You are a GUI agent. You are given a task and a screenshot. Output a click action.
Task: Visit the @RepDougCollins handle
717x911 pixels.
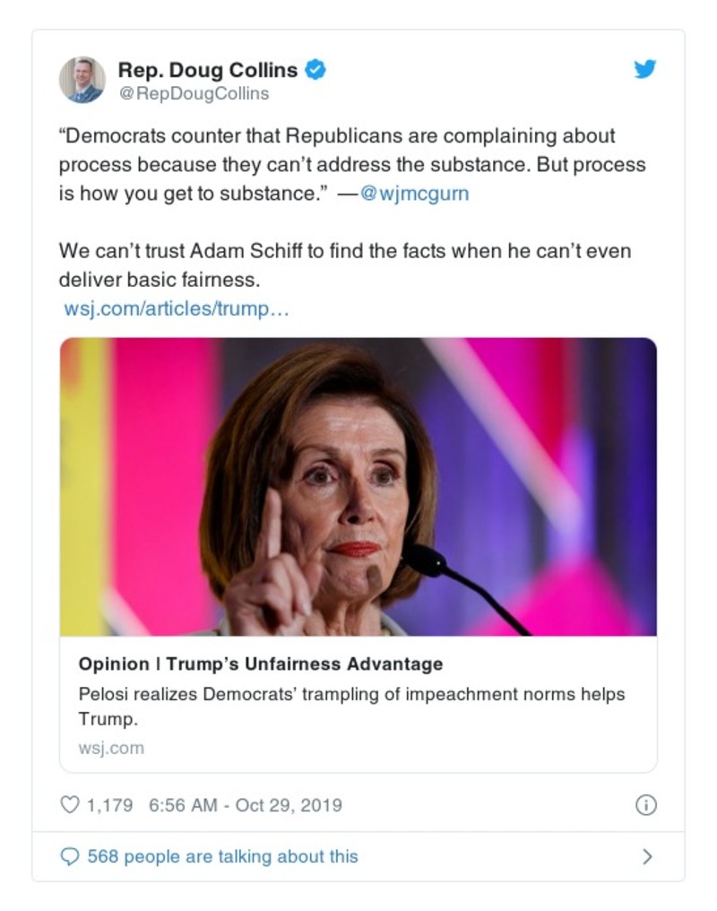pos(194,93)
